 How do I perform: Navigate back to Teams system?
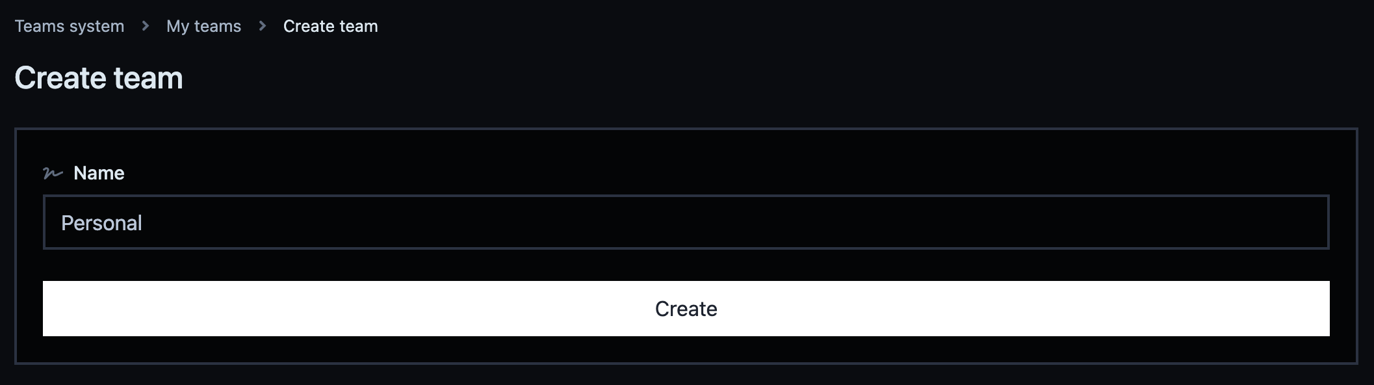(70, 26)
